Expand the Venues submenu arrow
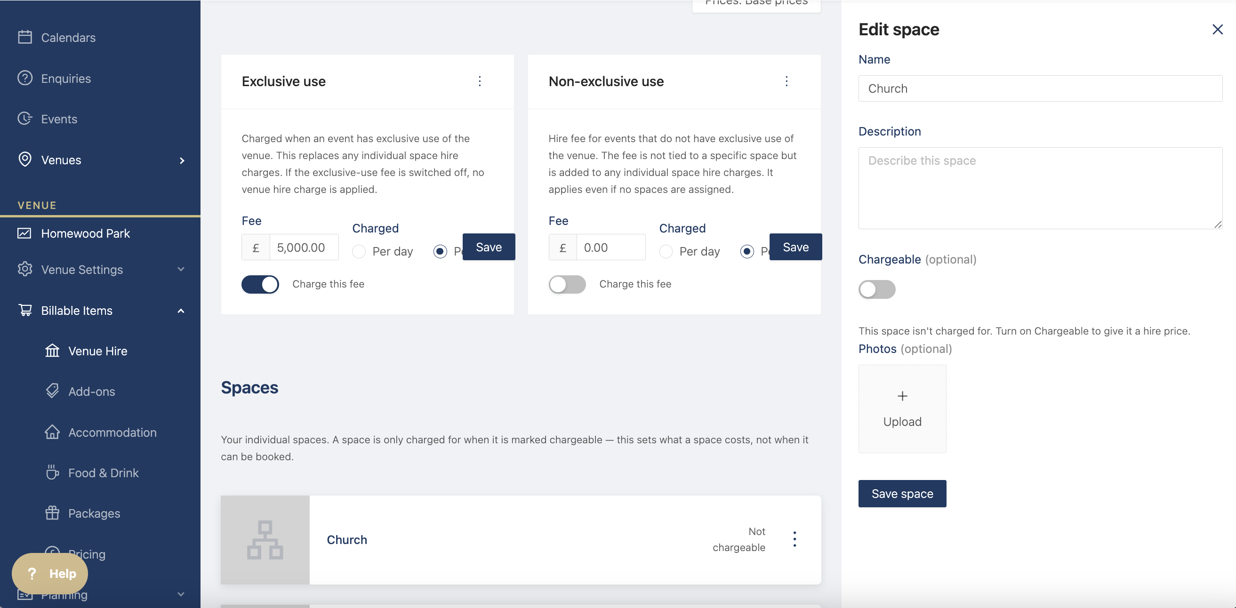The height and width of the screenshot is (608, 1236). coord(182,160)
